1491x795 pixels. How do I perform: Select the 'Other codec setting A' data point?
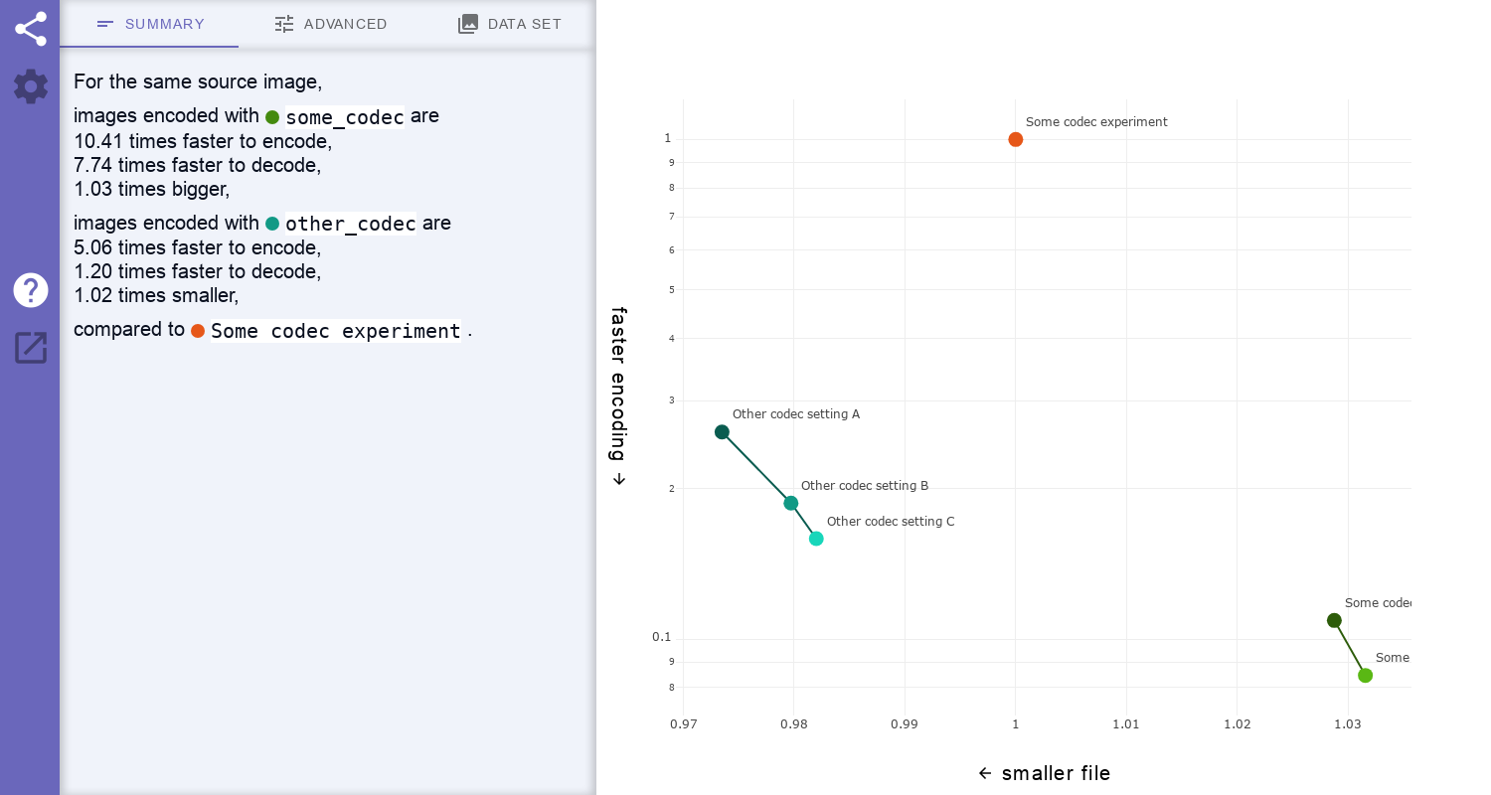(722, 431)
